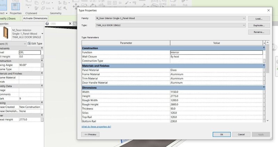Open the Doors (1) filter dropdown

(x=25, y=43)
